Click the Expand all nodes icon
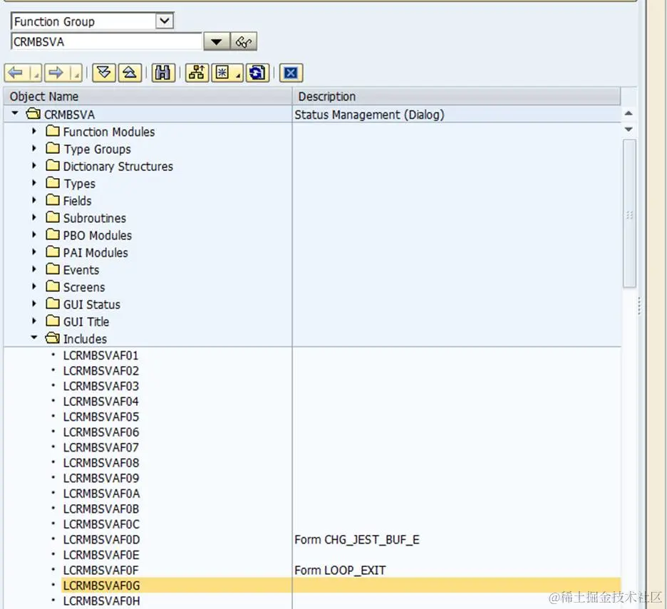Image resolution: width=667 pixels, height=609 pixels. [x=104, y=73]
